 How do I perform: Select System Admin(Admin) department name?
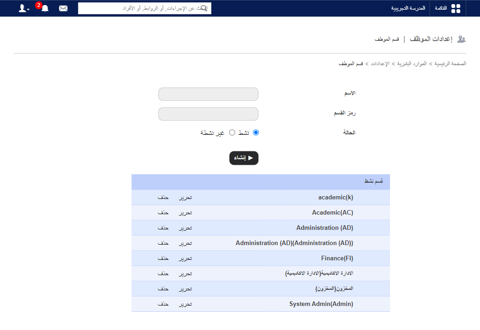[321, 304]
